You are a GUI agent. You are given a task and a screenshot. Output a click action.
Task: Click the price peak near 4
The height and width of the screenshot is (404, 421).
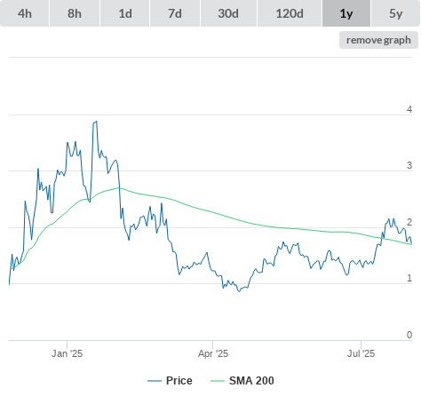[97, 122]
